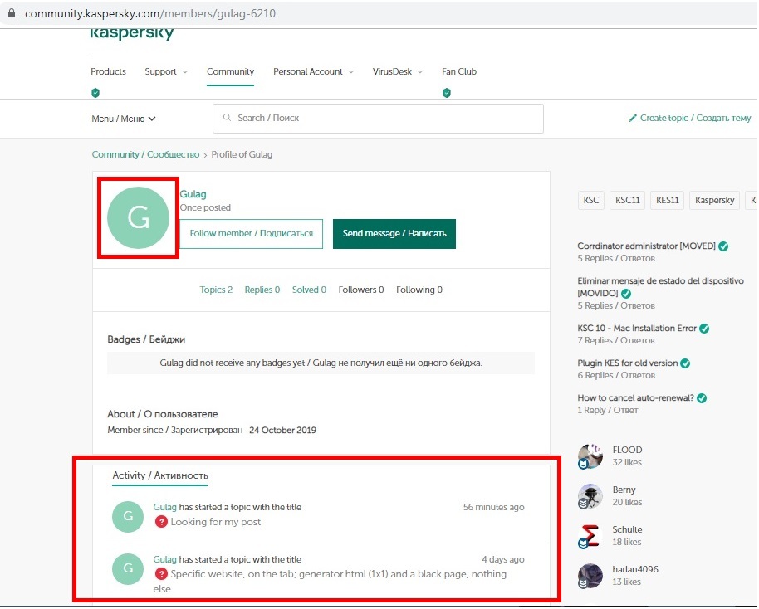Click the magnifier icon in search box

tap(227, 118)
